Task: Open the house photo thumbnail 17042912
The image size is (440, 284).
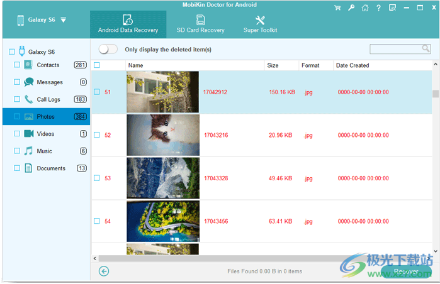Action: [163, 92]
